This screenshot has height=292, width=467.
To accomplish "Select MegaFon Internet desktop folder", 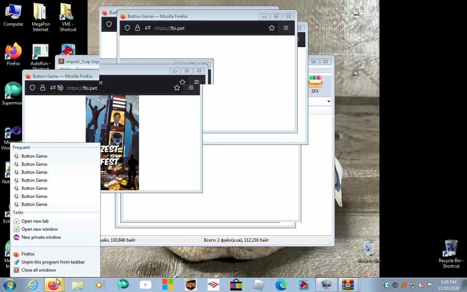I will [x=40, y=18].
